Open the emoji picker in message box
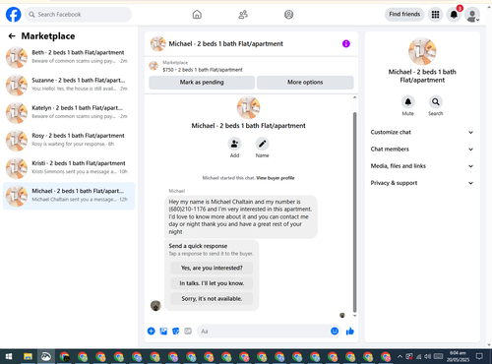Screen dimensions: 492x364 (335, 332)
